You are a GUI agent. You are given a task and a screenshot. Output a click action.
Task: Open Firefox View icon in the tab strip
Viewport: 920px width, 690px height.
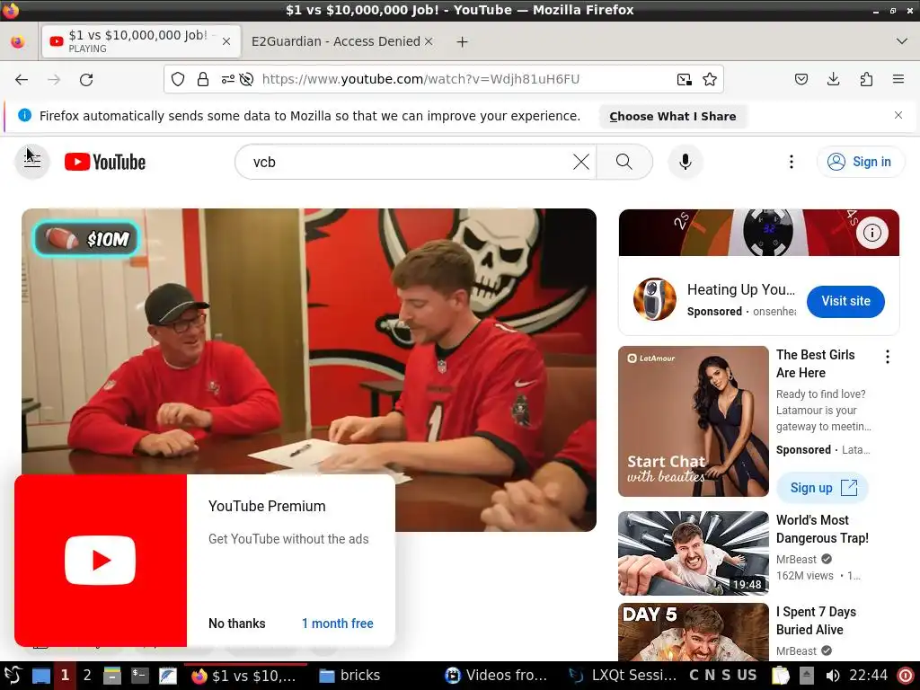tap(18, 41)
